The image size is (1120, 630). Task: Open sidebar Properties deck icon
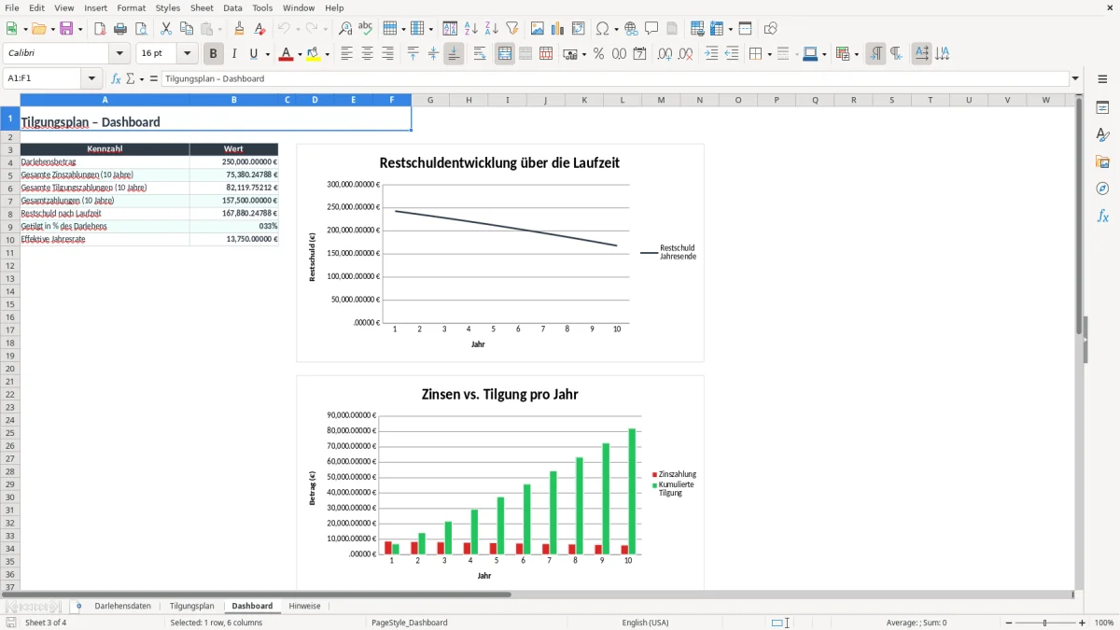[1103, 108]
